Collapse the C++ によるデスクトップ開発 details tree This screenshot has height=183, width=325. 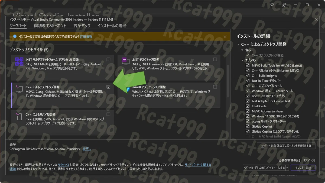[x=238, y=44]
